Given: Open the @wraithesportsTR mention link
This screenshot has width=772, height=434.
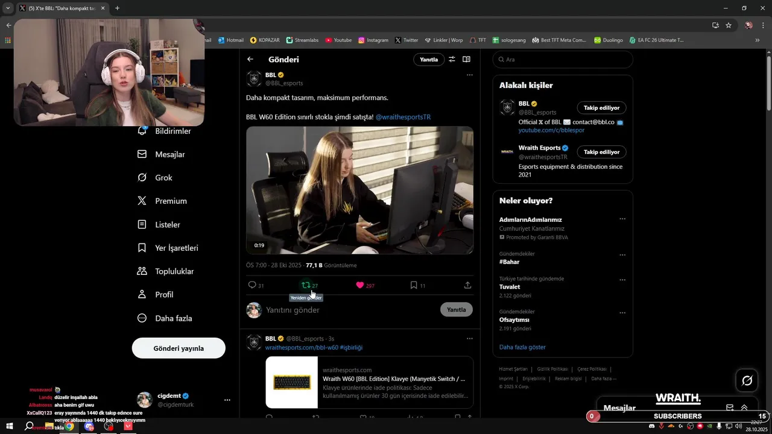Looking at the screenshot, I should tap(403, 117).
